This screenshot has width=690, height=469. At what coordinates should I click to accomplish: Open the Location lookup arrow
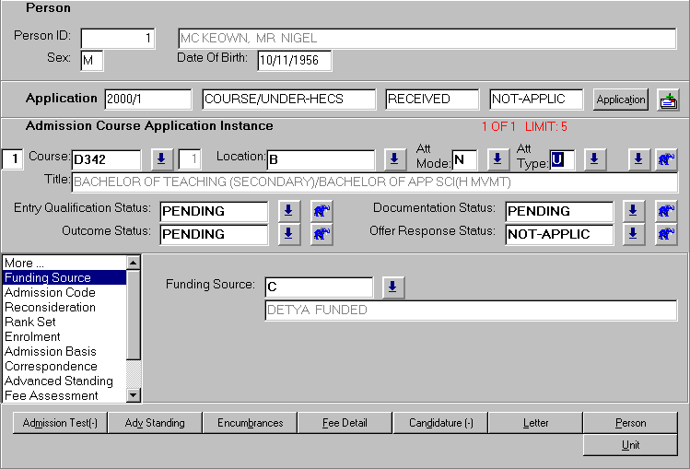coord(394,159)
